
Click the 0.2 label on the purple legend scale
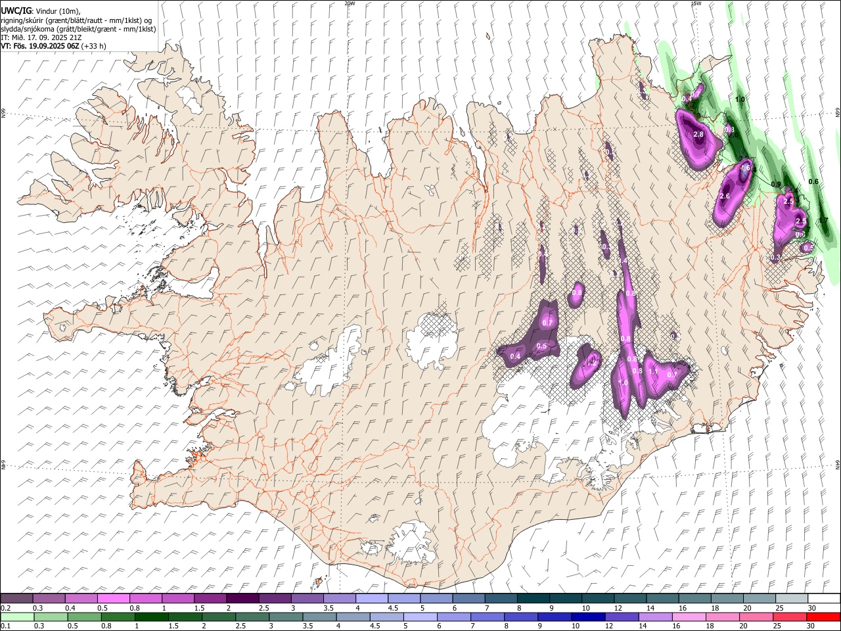(5, 608)
